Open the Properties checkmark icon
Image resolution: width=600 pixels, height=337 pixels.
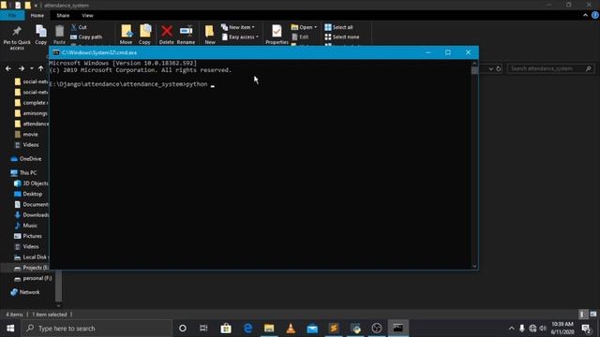click(x=277, y=31)
